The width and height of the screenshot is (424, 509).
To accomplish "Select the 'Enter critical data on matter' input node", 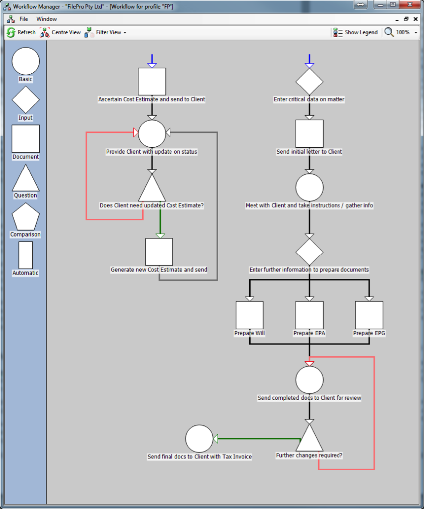I will [309, 81].
